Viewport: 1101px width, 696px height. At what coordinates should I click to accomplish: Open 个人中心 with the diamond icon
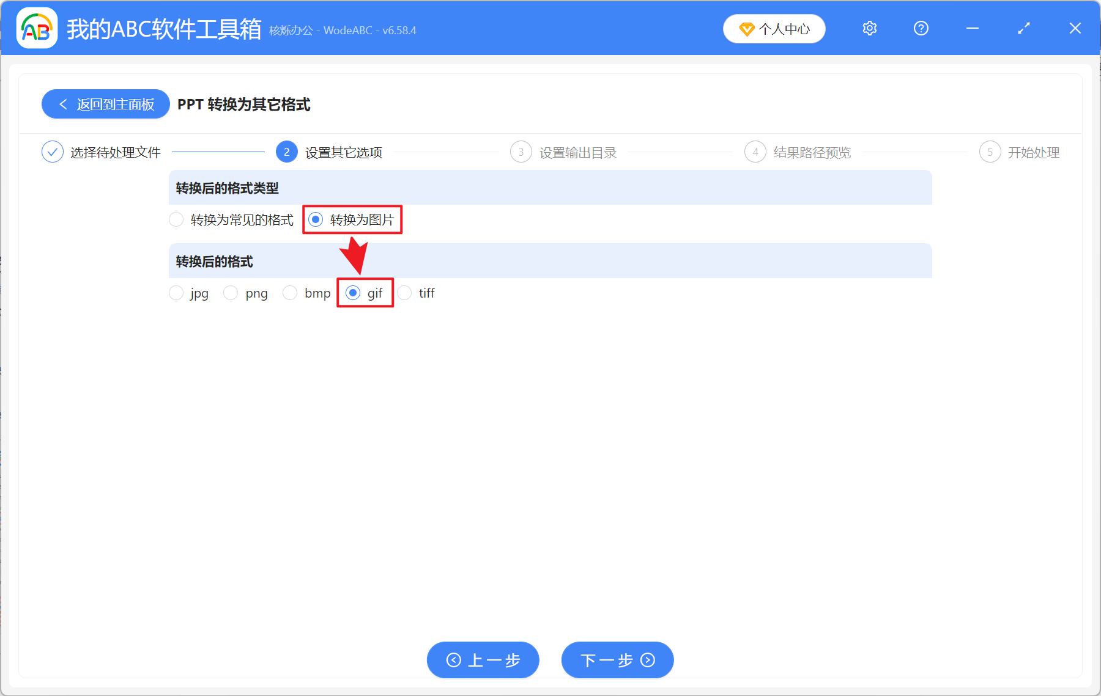pyautogui.click(x=774, y=28)
